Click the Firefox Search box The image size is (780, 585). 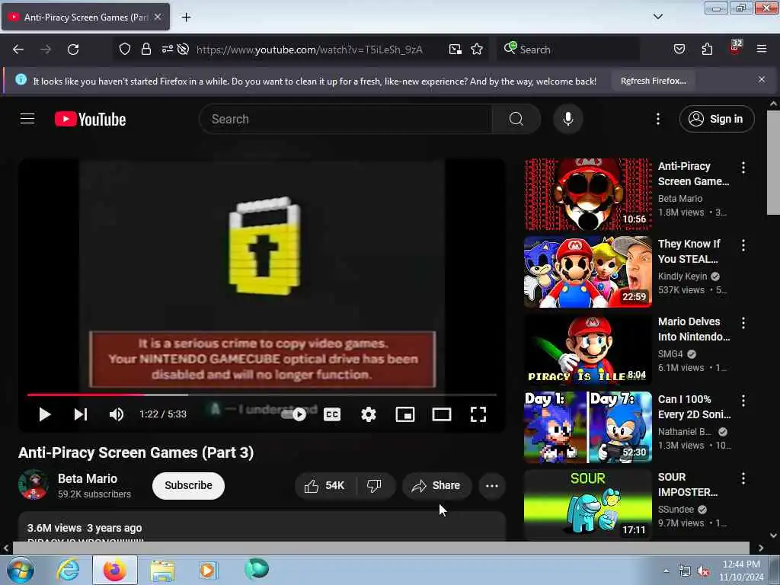click(568, 50)
